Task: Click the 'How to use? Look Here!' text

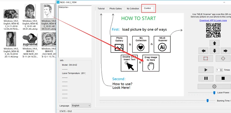Action: tap(122, 86)
